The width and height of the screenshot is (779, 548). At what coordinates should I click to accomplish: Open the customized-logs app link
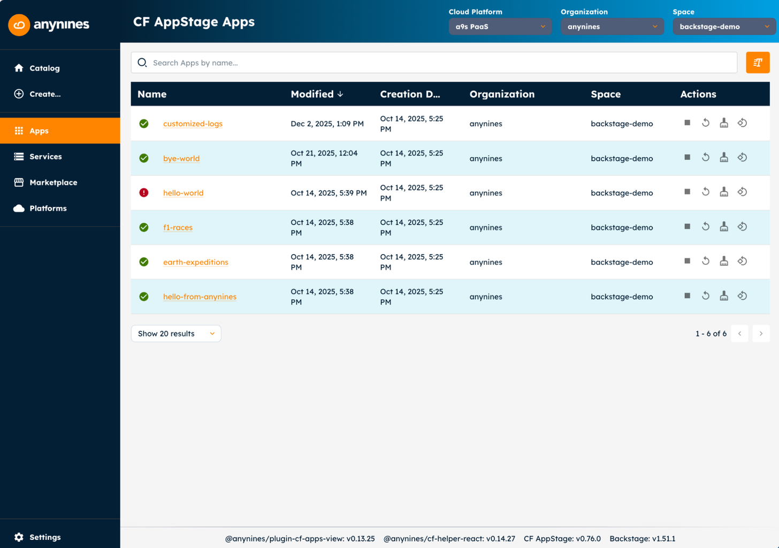coord(193,124)
